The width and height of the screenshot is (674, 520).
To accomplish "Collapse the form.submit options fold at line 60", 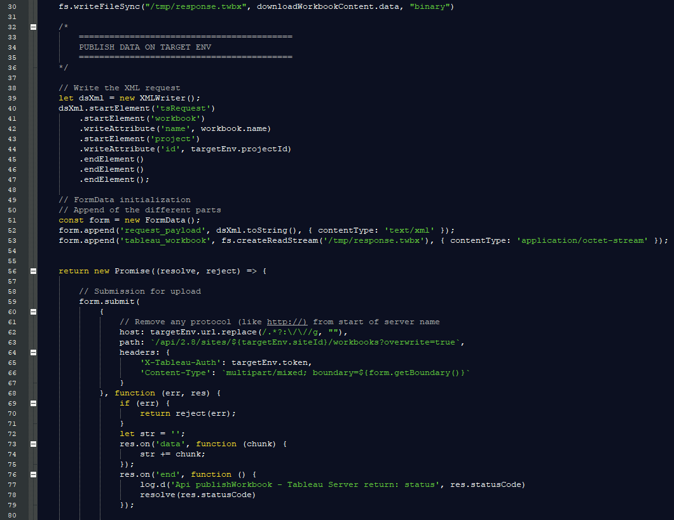I will [33, 311].
